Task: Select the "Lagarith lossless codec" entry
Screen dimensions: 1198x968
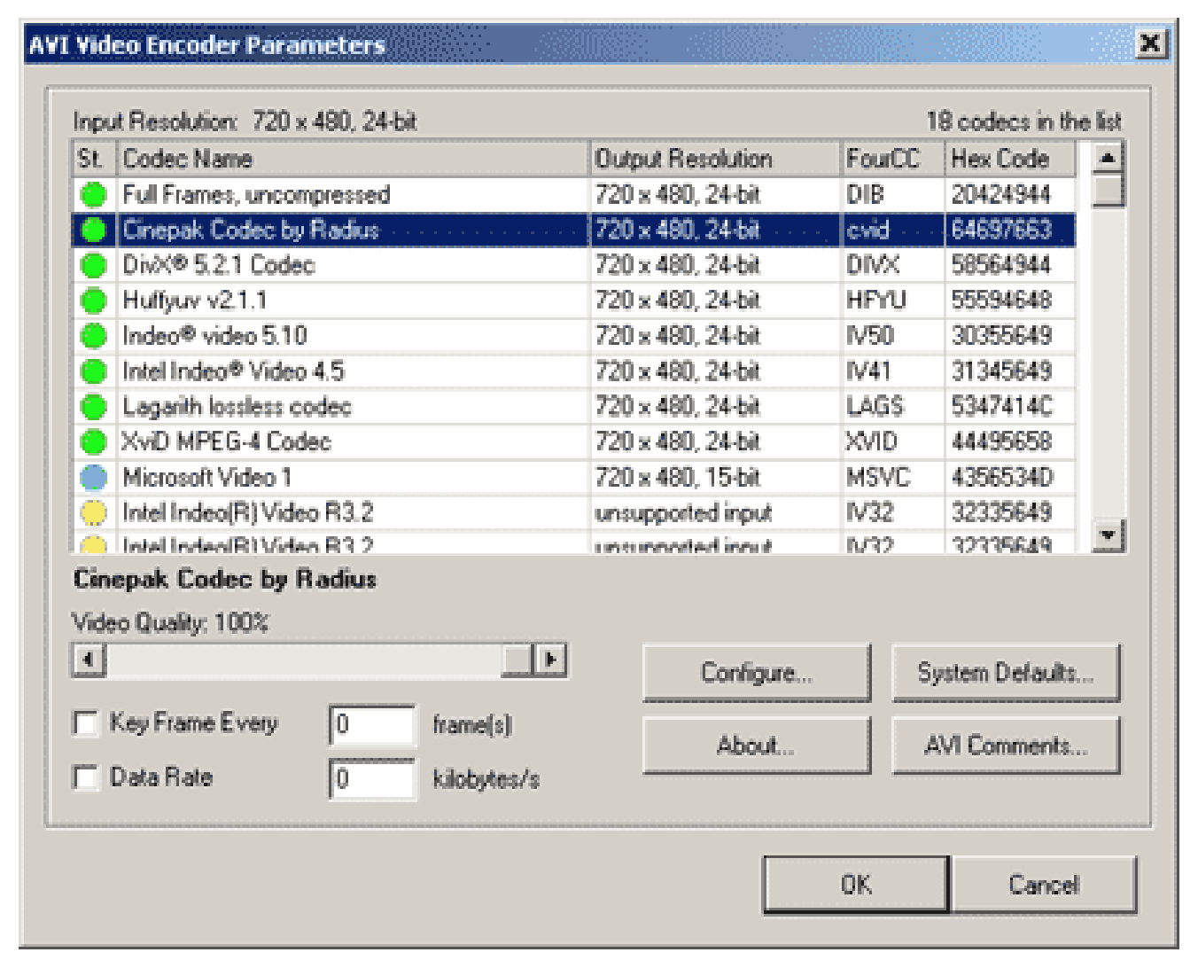Action: [237, 407]
